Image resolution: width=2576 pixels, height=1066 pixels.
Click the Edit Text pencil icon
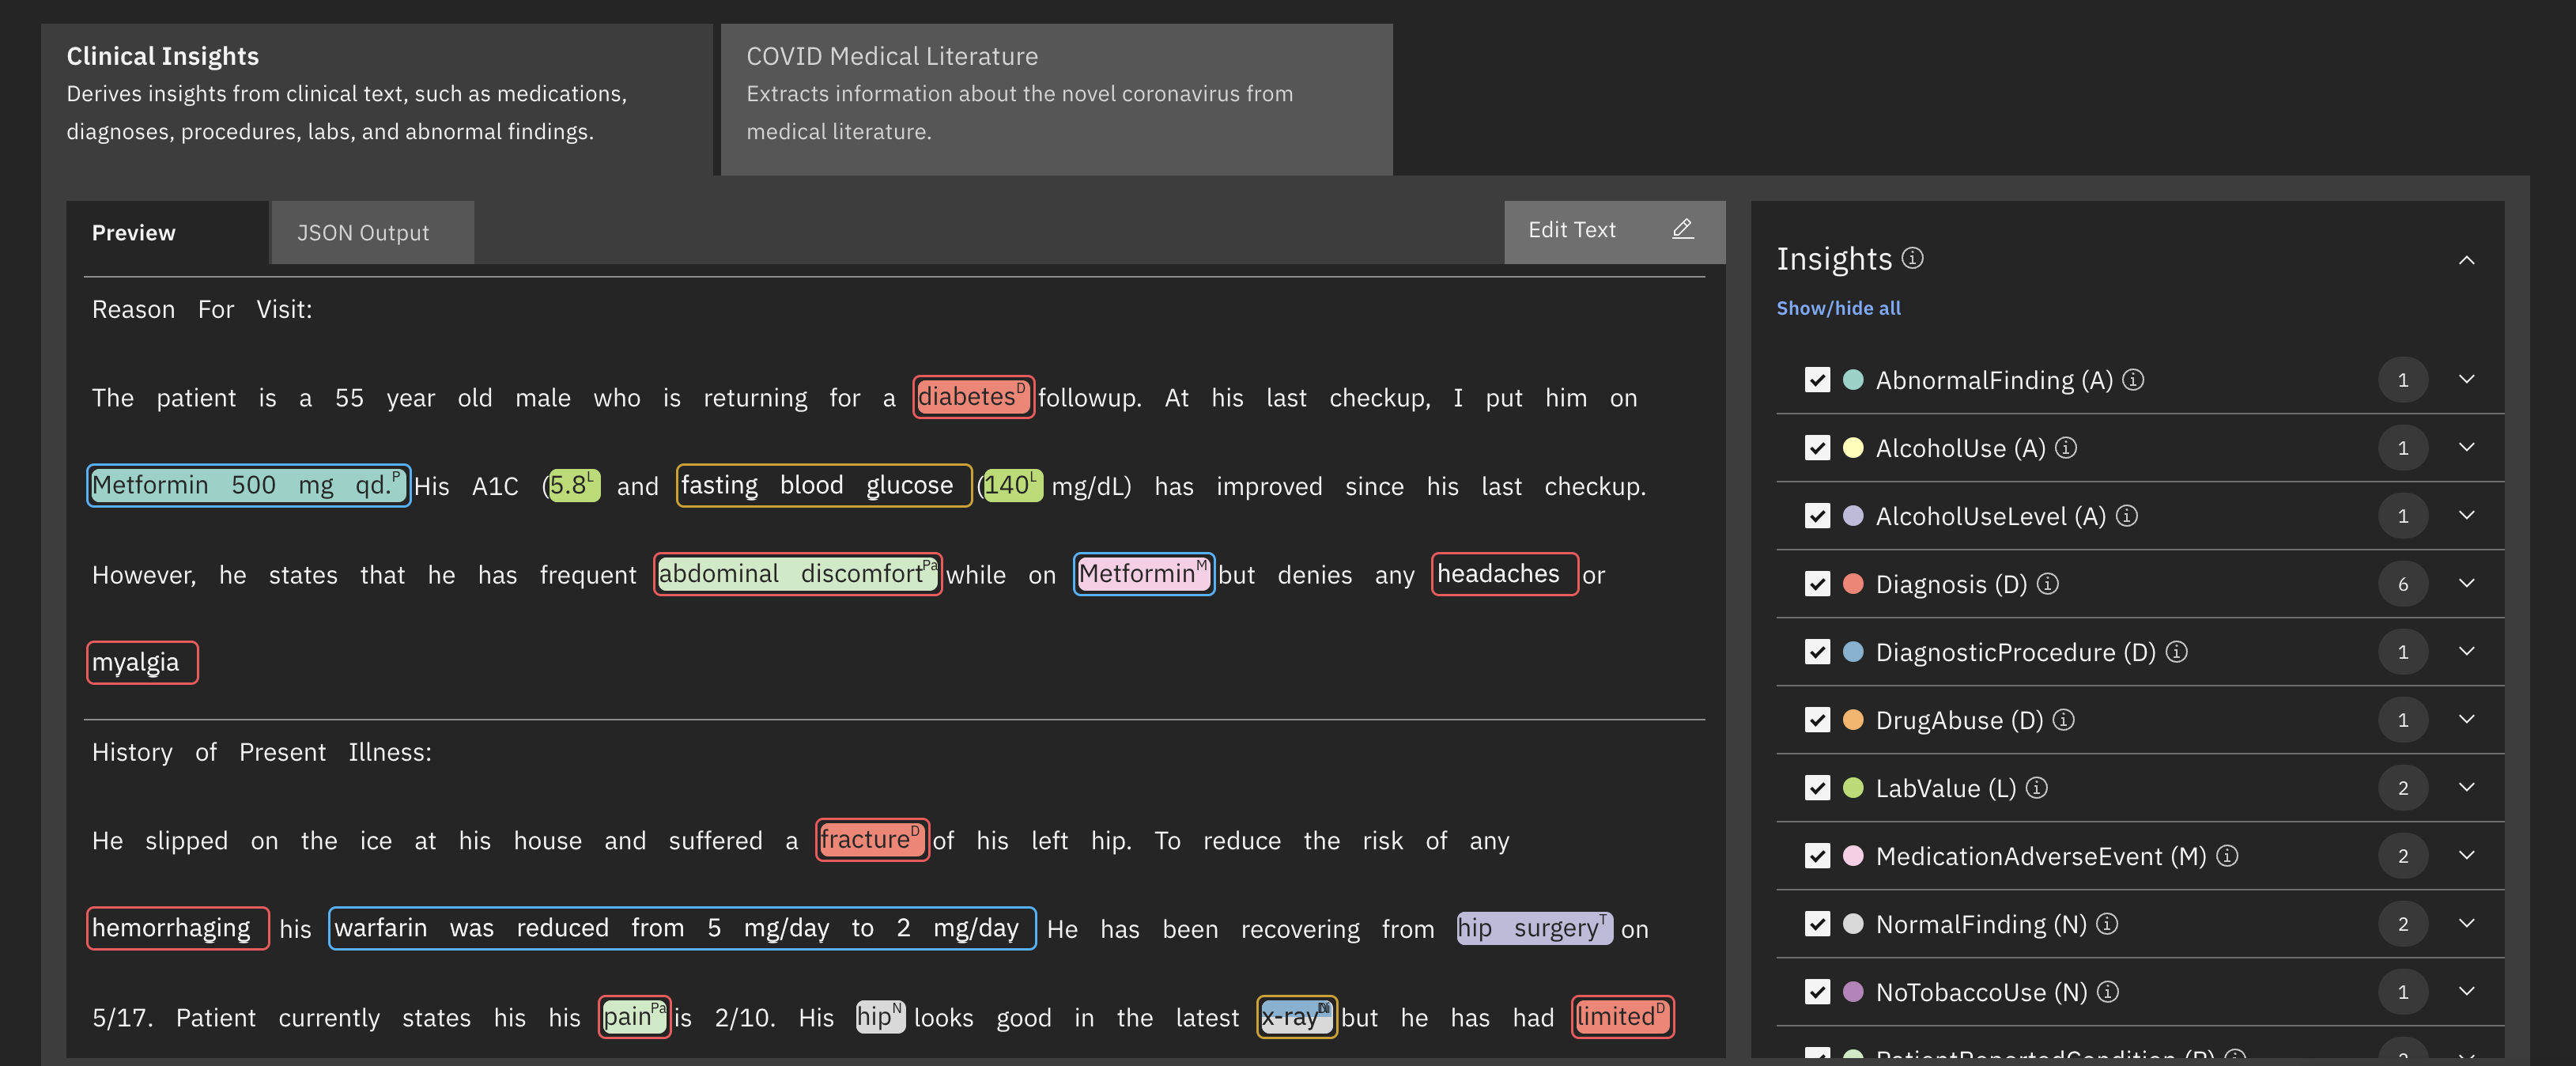click(1682, 229)
